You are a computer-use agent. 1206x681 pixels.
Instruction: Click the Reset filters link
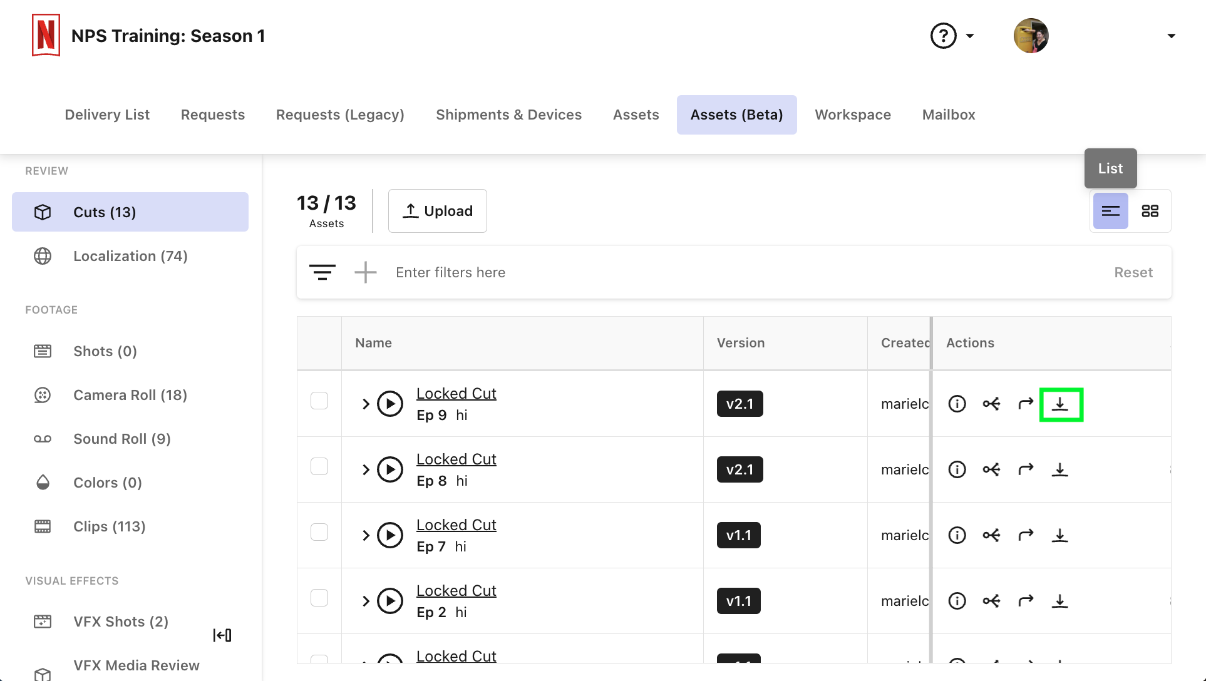tap(1133, 272)
